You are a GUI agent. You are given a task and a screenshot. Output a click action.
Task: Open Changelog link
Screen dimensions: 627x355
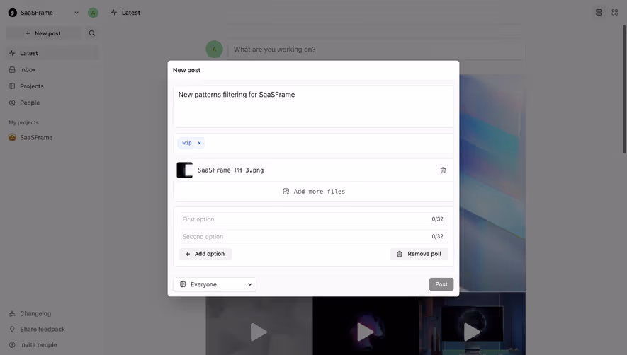[x=35, y=313]
